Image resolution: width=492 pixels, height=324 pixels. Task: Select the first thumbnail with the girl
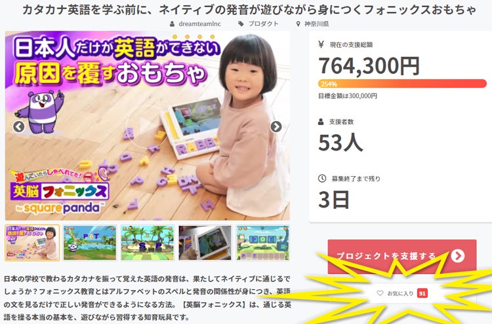coord(32,243)
